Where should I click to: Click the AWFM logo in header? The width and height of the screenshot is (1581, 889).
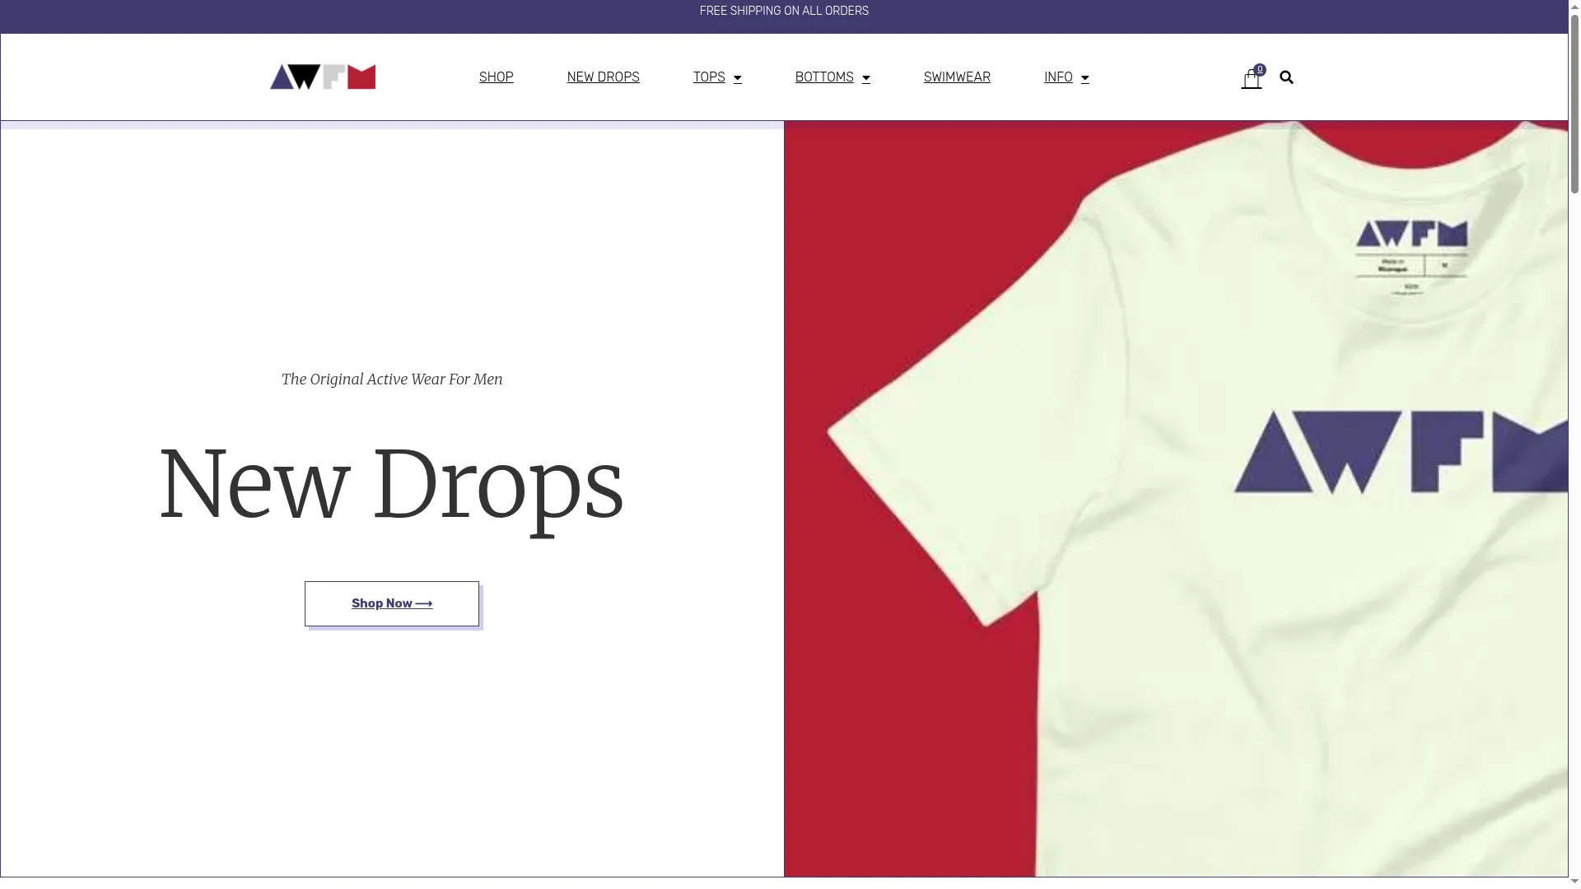(323, 77)
